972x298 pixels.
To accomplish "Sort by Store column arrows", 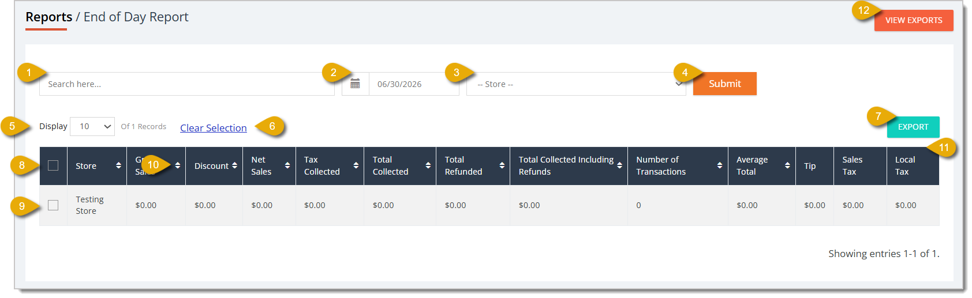I will tap(118, 165).
